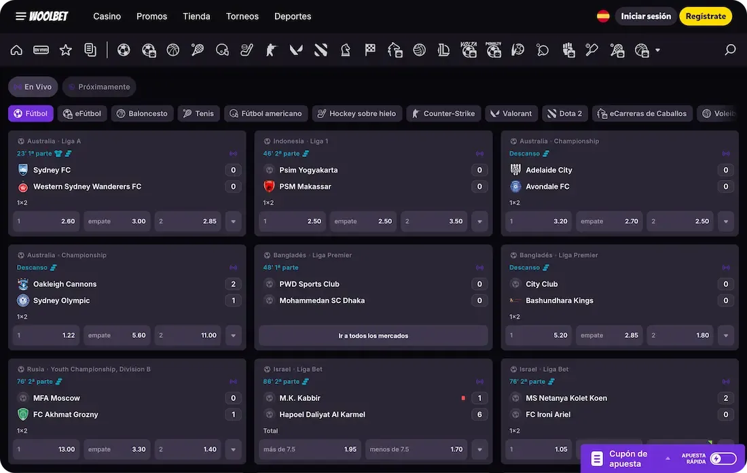Screen dimensions: 747x473
Task: Click the Regístrate button
Action: [x=706, y=16]
